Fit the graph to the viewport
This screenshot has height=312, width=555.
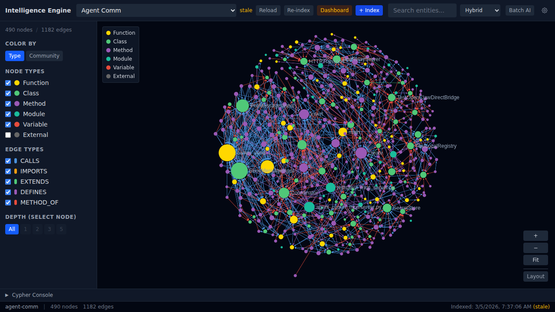pyautogui.click(x=535, y=260)
